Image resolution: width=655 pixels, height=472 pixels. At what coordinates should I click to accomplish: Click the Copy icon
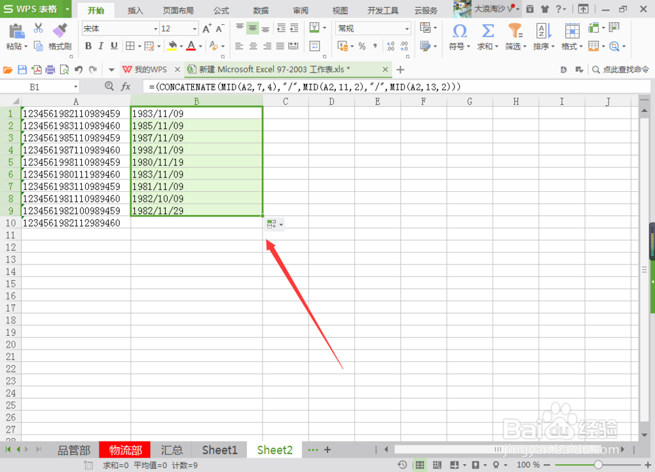pos(39,46)
